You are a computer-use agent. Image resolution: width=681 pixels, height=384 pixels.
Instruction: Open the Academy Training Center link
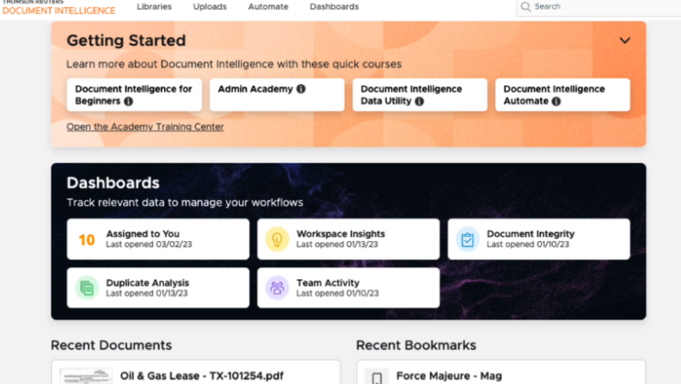coord(145,127)
